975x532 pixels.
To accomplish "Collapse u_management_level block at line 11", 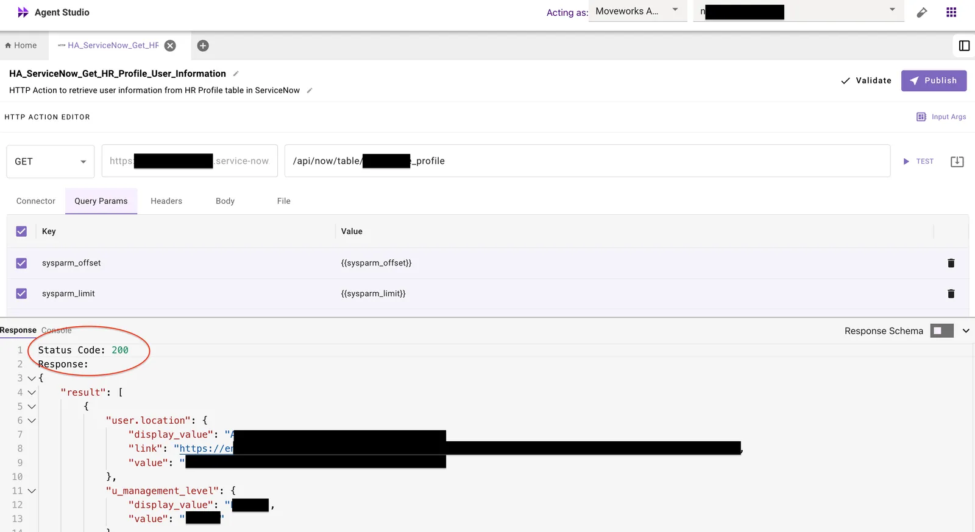I will 32,491.
